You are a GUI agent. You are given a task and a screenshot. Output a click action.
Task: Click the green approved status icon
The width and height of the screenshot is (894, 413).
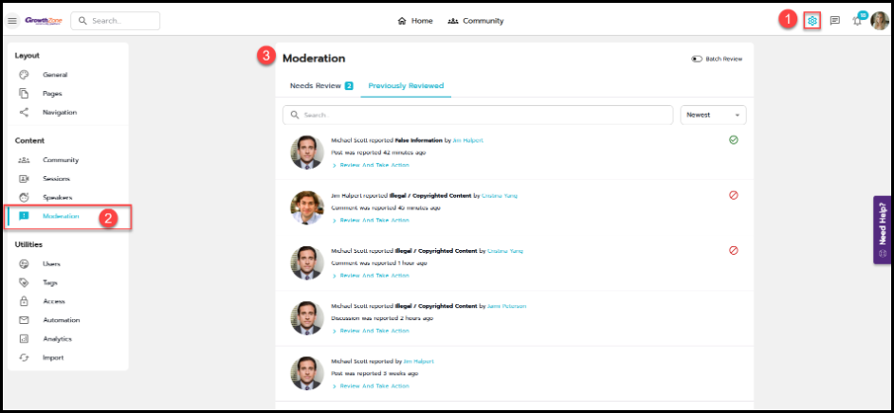pyautogui.click(x=734, y=140)
